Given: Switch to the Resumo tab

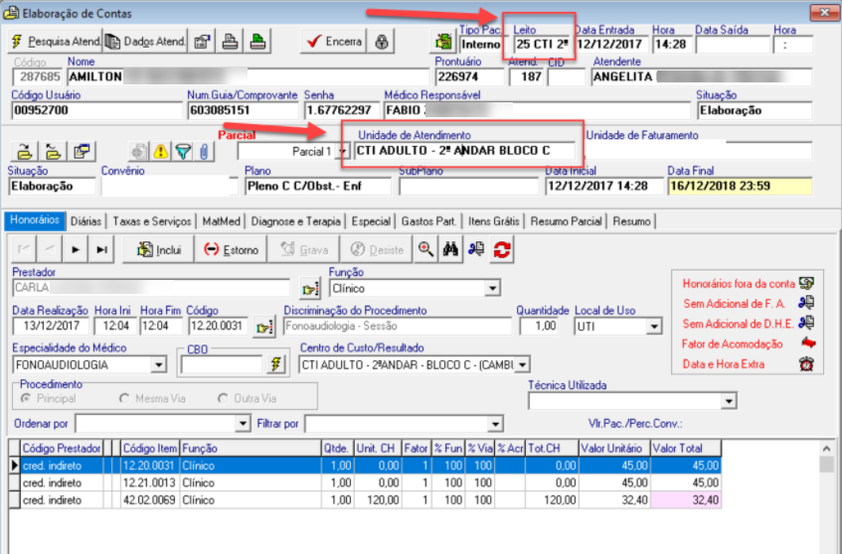Looking at the screenshot, I should [631, 221].
